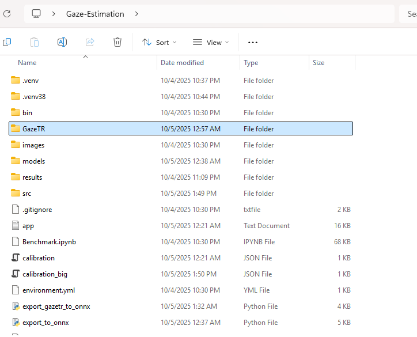Click the txtfile type of .gitignore

(x=252, y=210)
